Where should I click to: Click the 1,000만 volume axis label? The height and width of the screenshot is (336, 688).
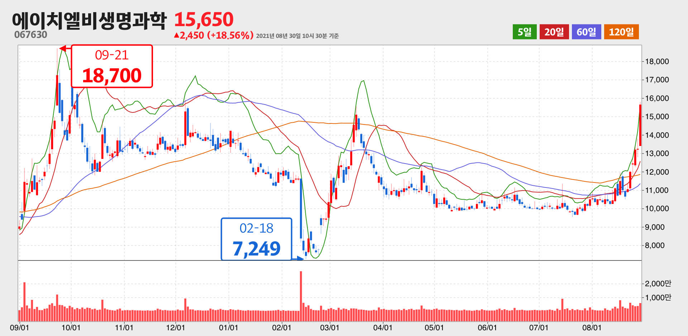tap(658, 297)
